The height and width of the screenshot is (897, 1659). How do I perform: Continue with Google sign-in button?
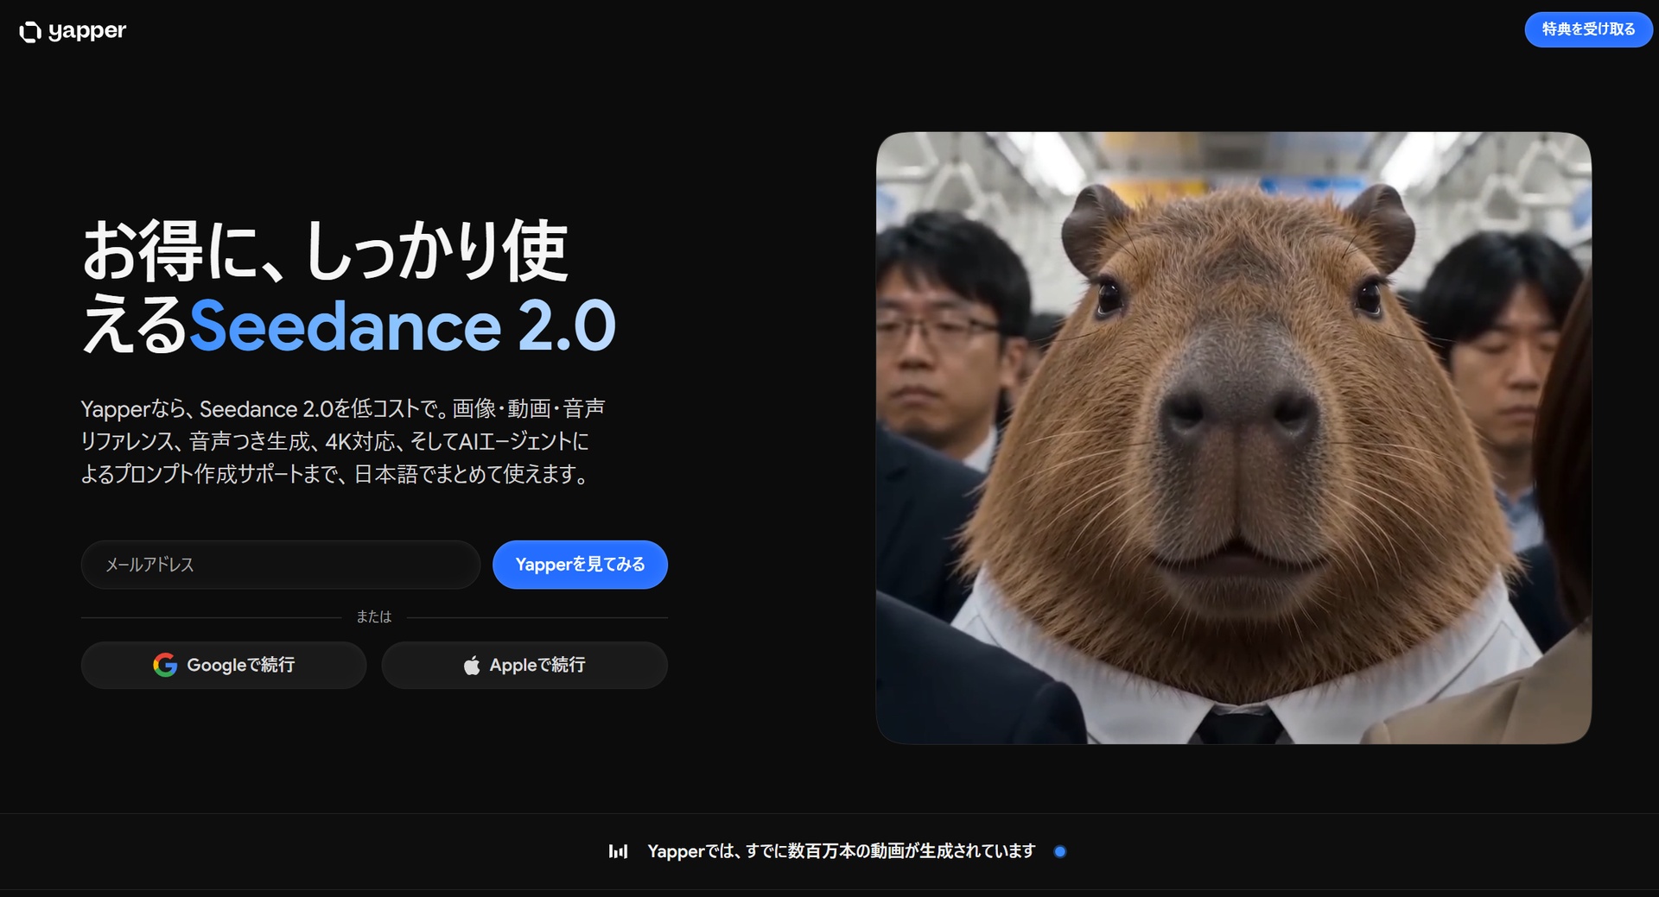click(x=224, y=665)
